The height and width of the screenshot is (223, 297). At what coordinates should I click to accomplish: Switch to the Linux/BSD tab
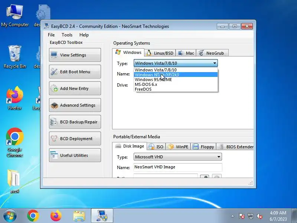coord(160,53)
